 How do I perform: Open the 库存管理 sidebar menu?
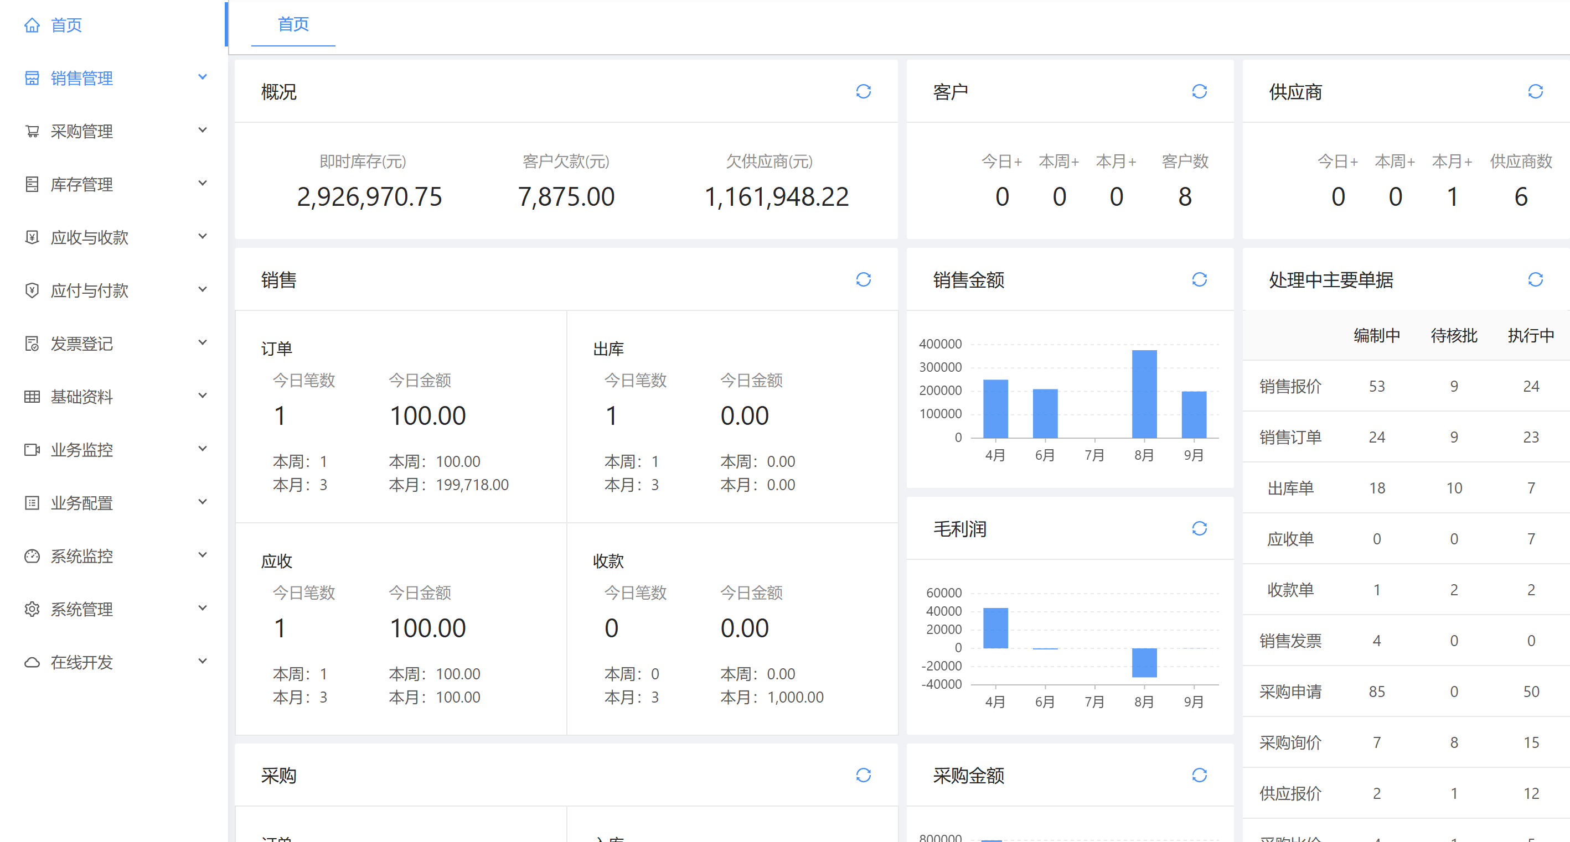tap(114, 184)
